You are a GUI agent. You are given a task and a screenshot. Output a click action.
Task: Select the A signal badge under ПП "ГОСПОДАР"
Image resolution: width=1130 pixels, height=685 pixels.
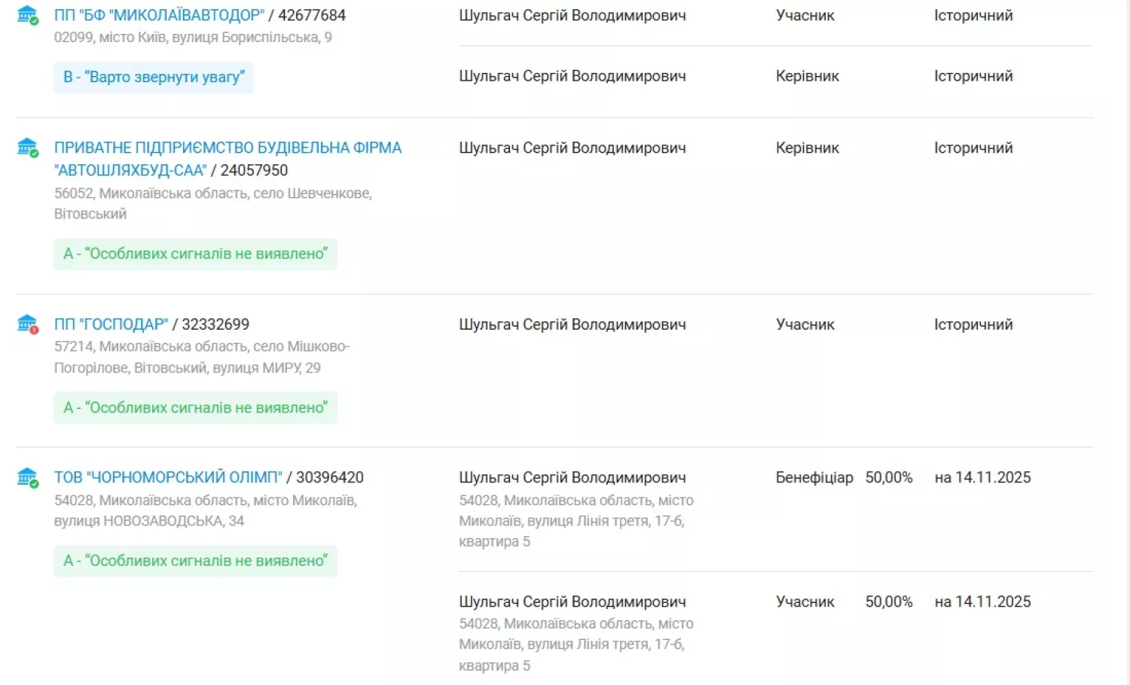(x=195, y=407)
